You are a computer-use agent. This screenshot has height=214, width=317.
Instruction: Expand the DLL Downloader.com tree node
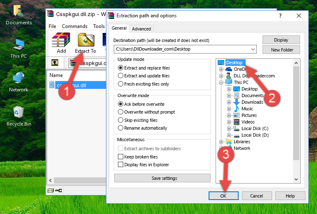[x=221, y=76]
